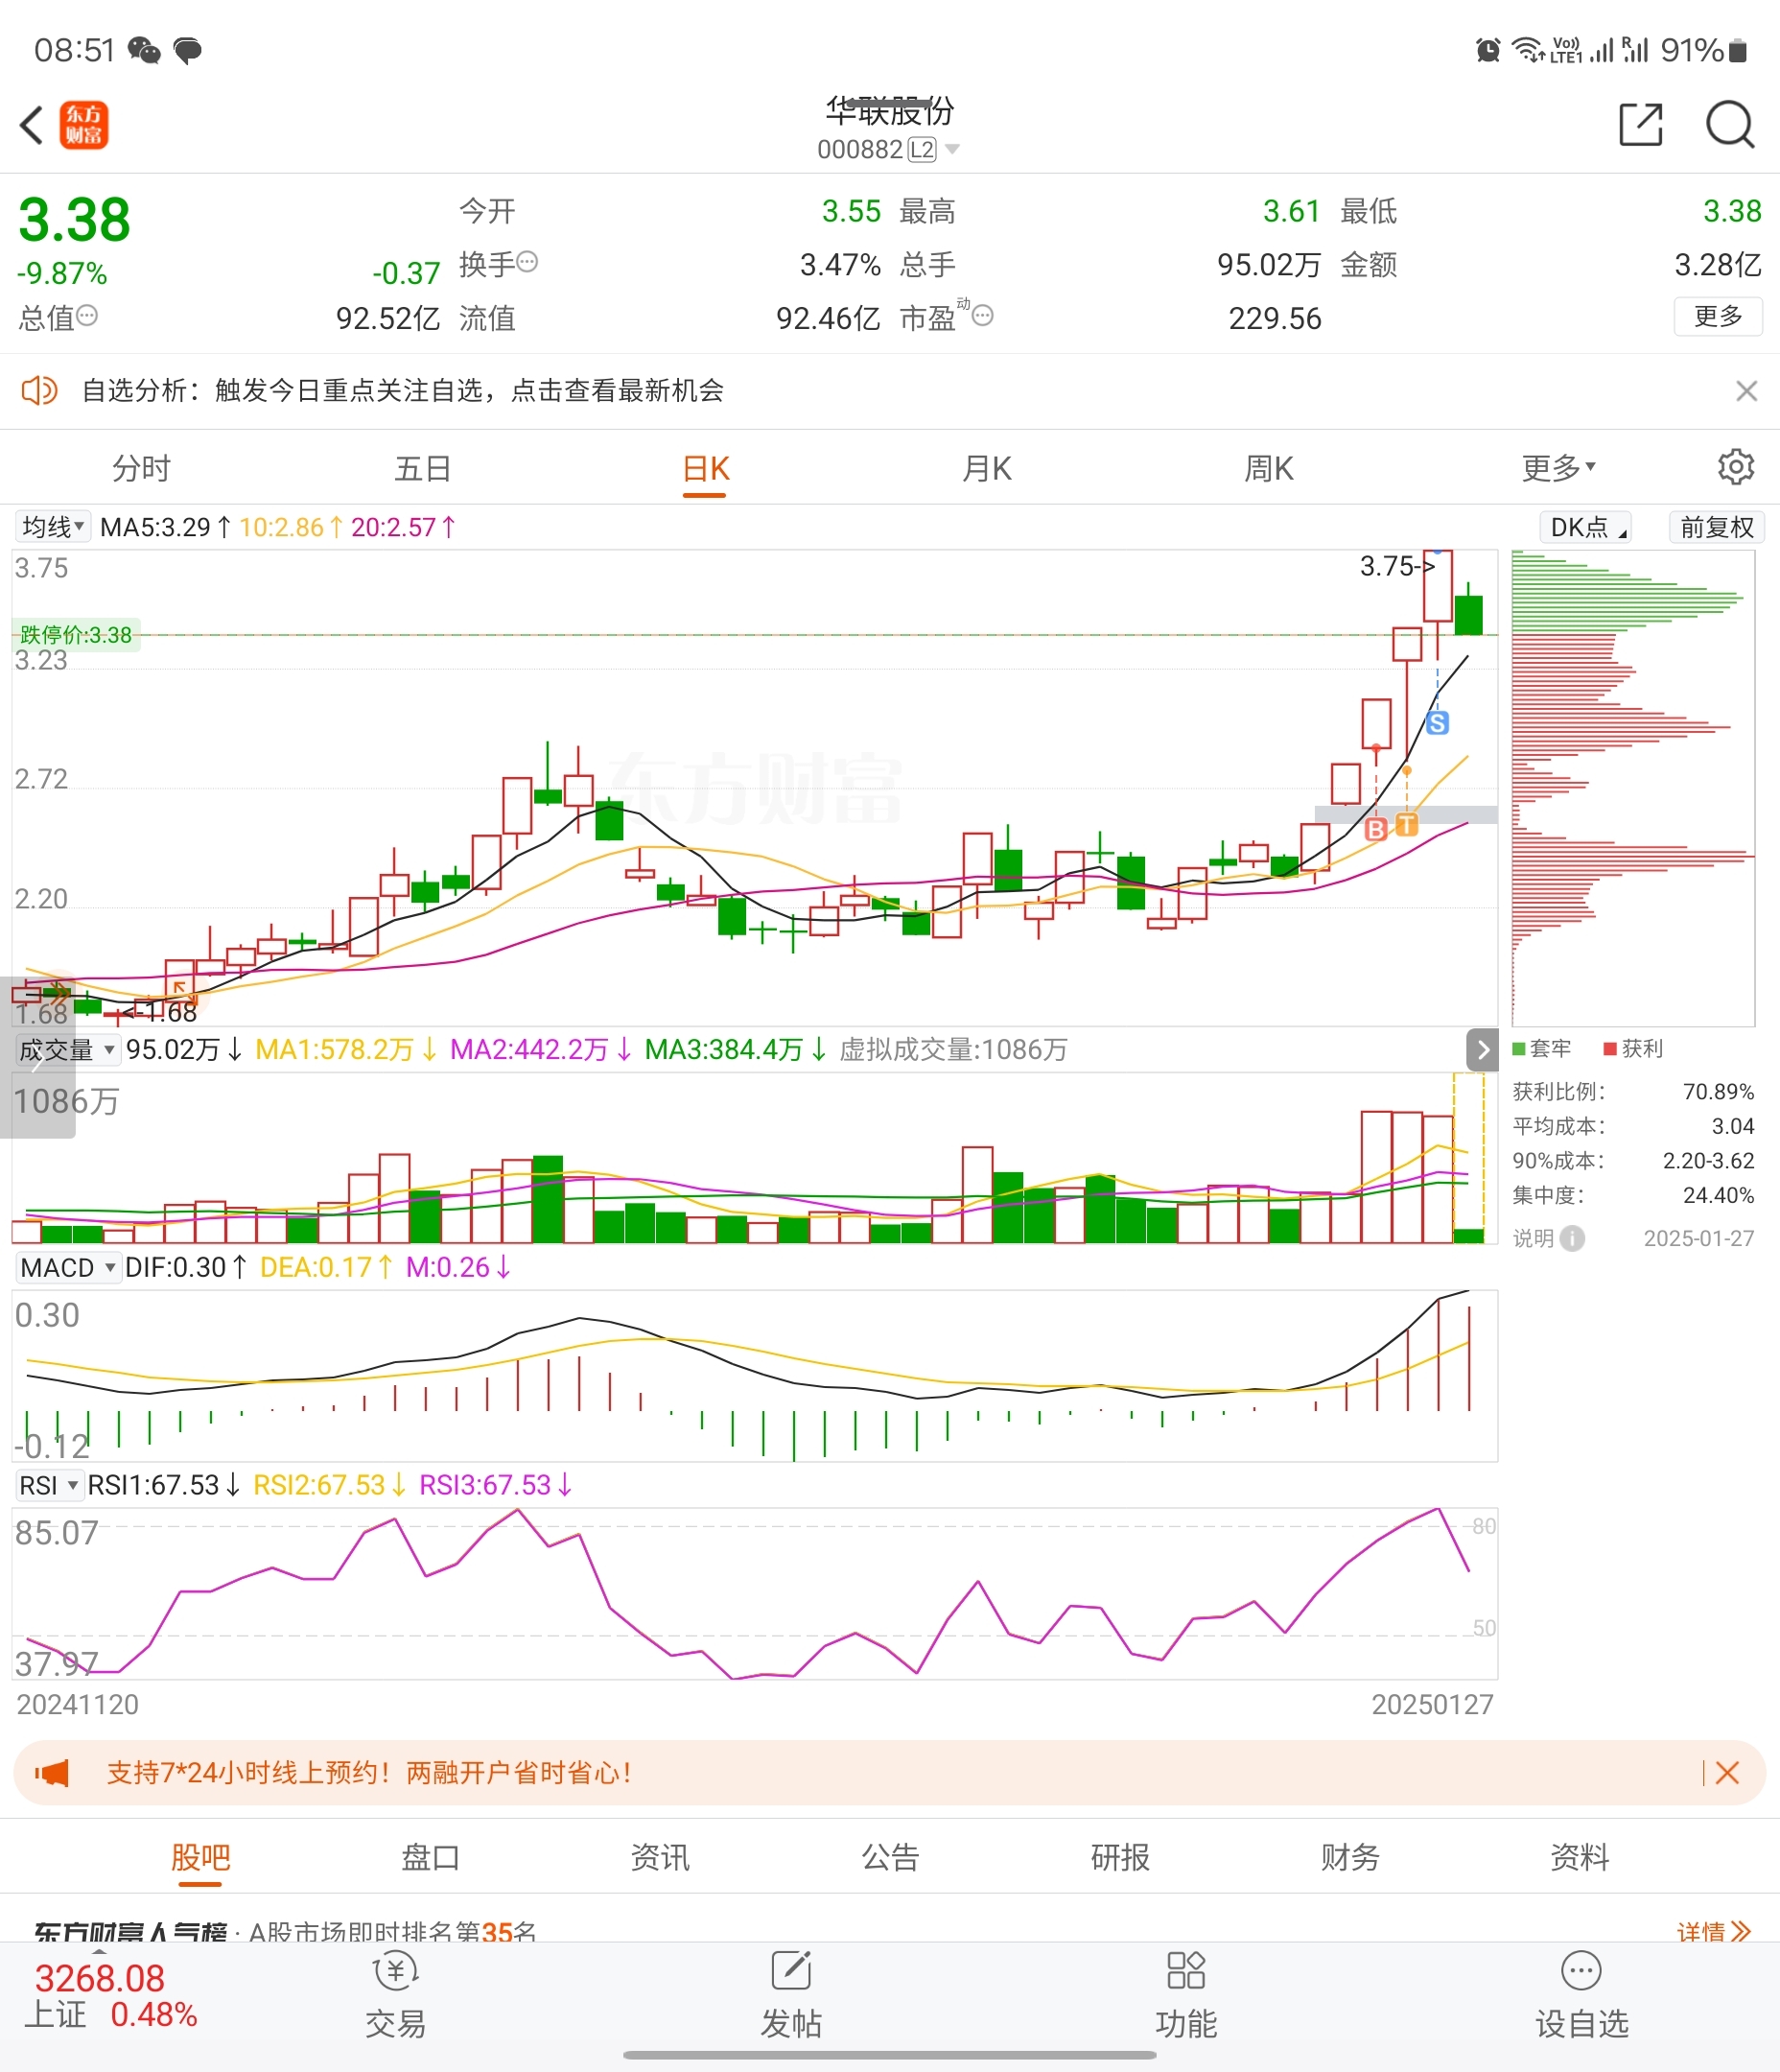Tap the 上证 index 3268.08 ticker
This screenshot has height=2072, width=1780.
(112, 1996)
